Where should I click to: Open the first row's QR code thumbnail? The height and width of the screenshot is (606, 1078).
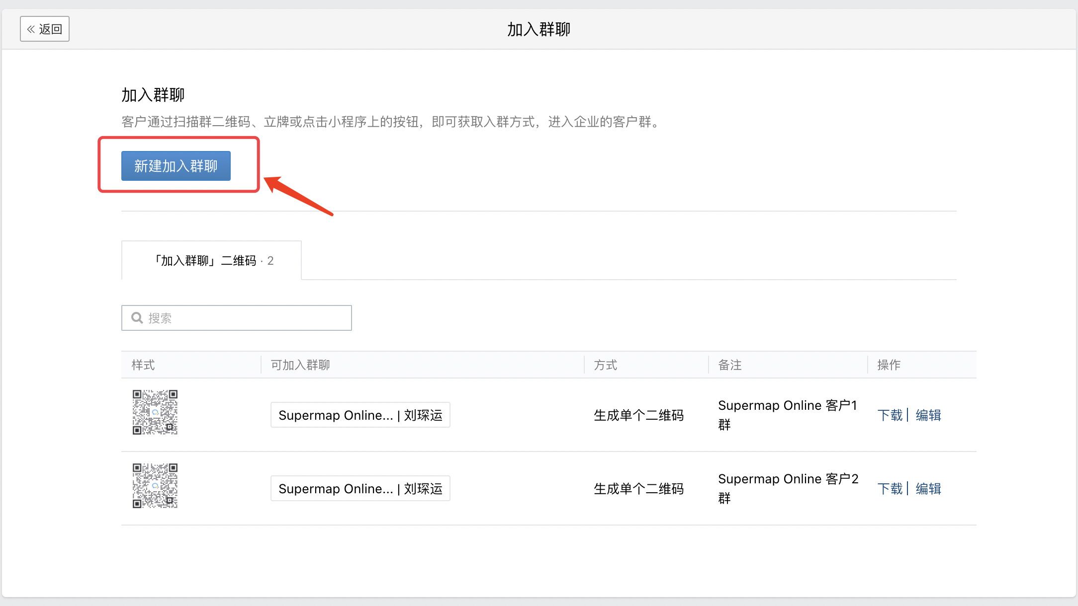(x=155, y=412)
